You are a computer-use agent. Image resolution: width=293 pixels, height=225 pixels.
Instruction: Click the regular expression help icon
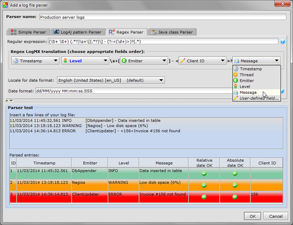(283, 42)
